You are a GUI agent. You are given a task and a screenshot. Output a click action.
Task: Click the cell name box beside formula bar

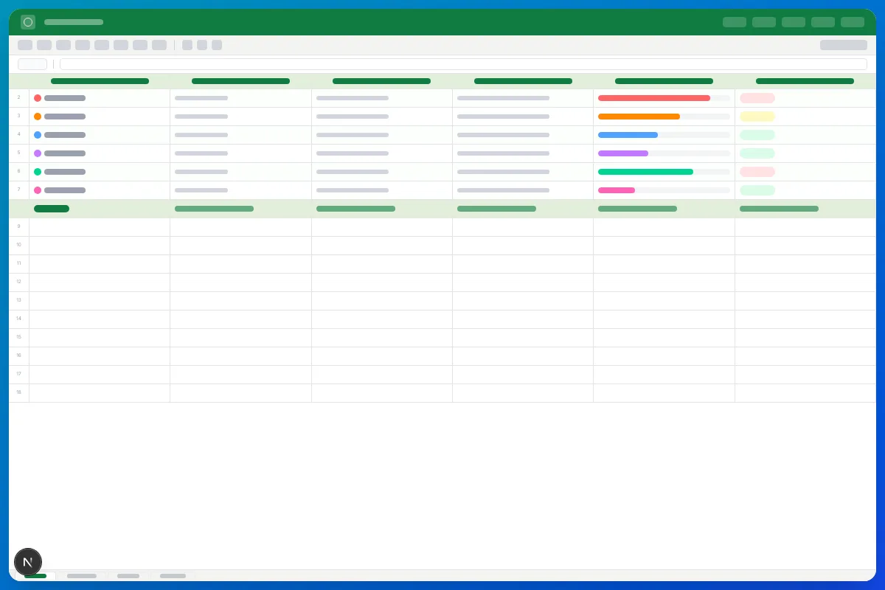32,64
